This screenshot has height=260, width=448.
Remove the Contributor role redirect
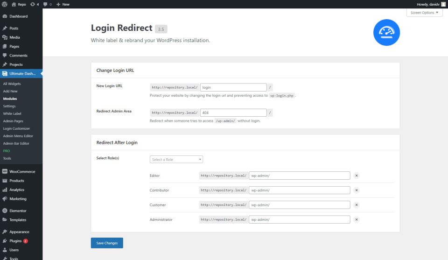[x=357, y=190]
